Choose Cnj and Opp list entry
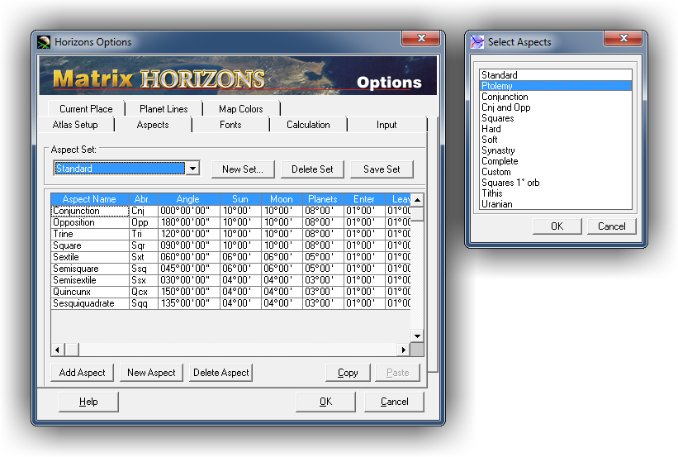 pyautogui.click(x=556, y=107)
